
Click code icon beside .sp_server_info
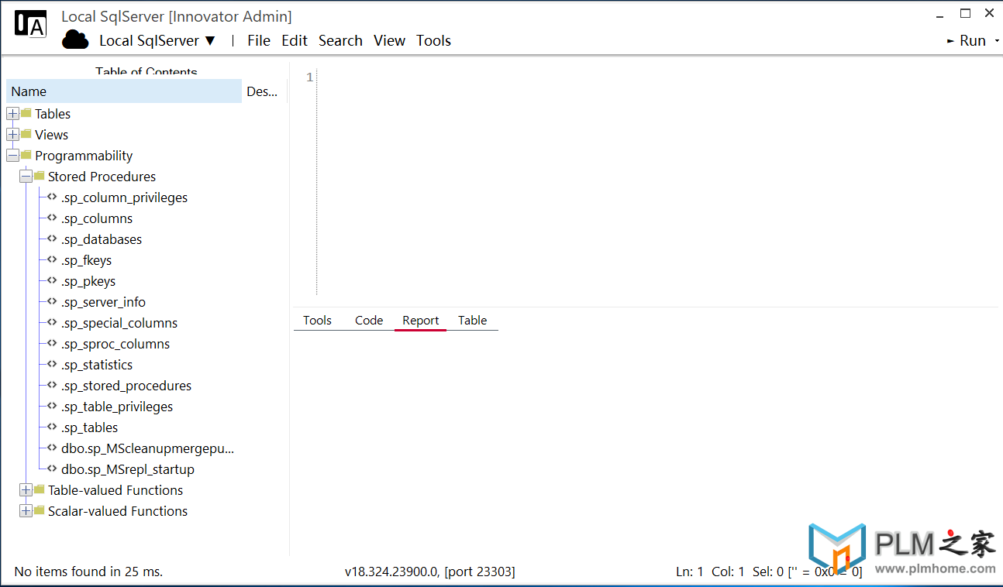tap(52, 301)
